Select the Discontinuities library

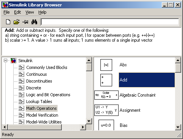tap(39, 81)
